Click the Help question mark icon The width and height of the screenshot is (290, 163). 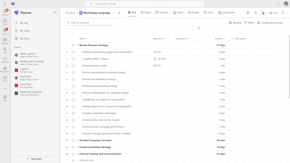(x=283, y=13)
